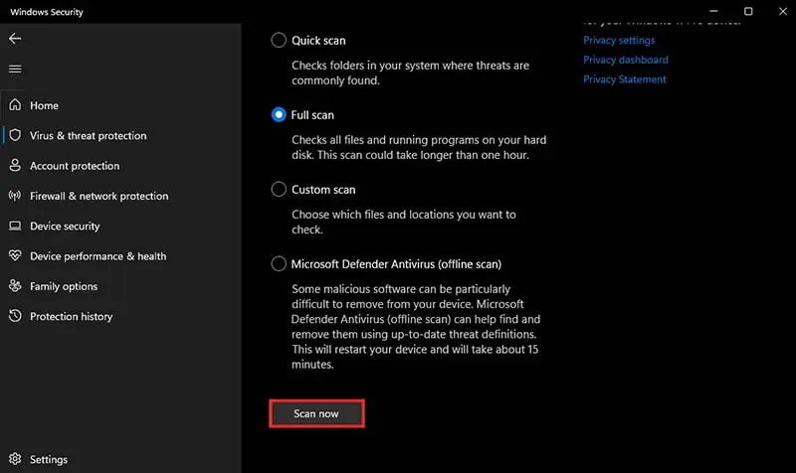Click the Home house icon

(15, 105)
